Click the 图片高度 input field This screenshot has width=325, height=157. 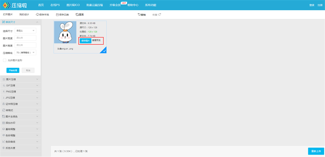click(26, 45)
